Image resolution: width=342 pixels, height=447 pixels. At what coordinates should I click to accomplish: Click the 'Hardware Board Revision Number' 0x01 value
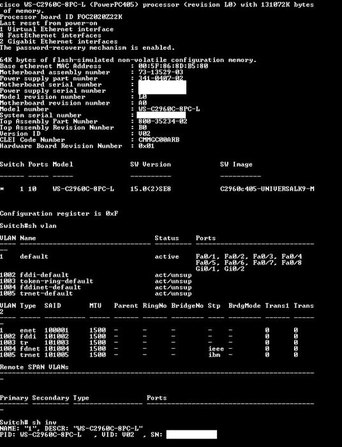click(146, 146)
